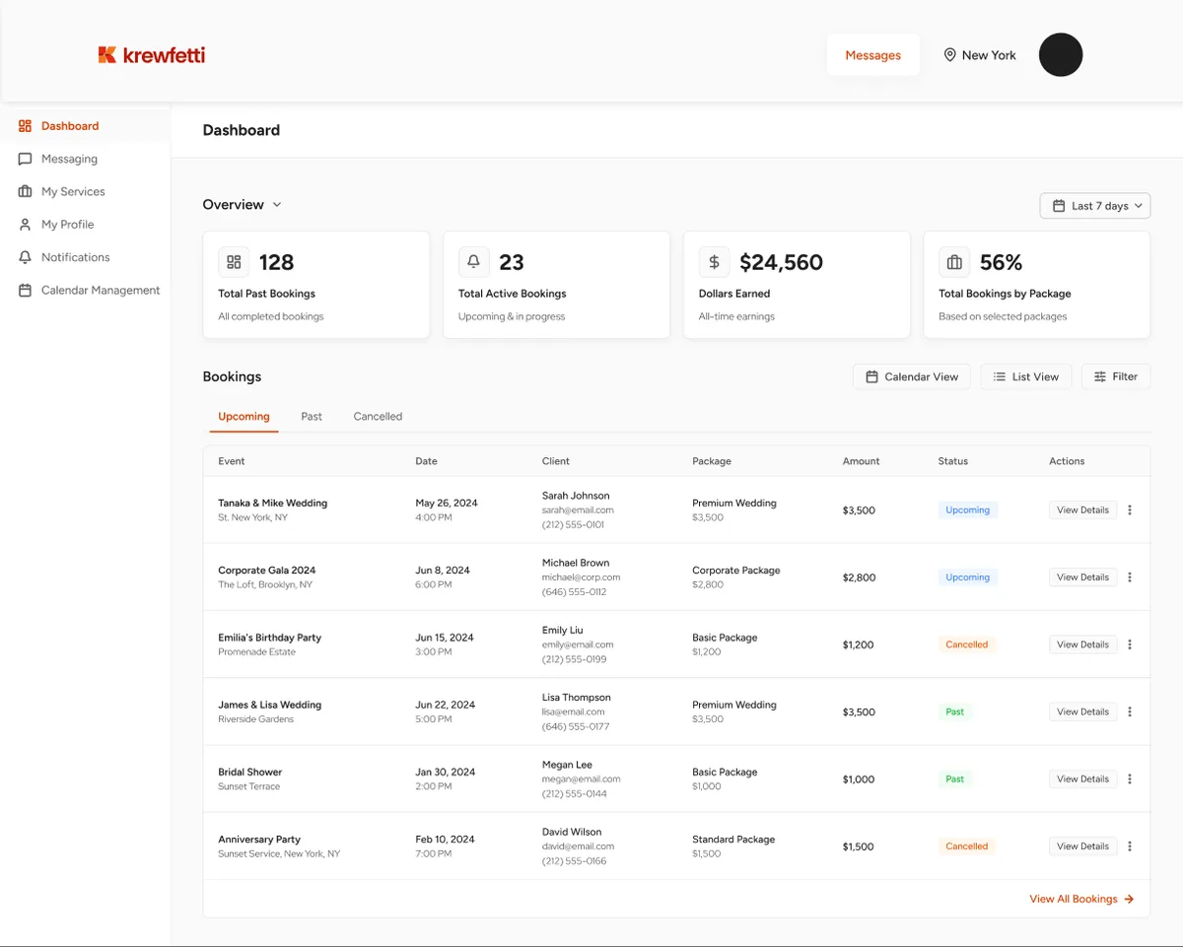Click the View All Bookings link

[1081, 899]
